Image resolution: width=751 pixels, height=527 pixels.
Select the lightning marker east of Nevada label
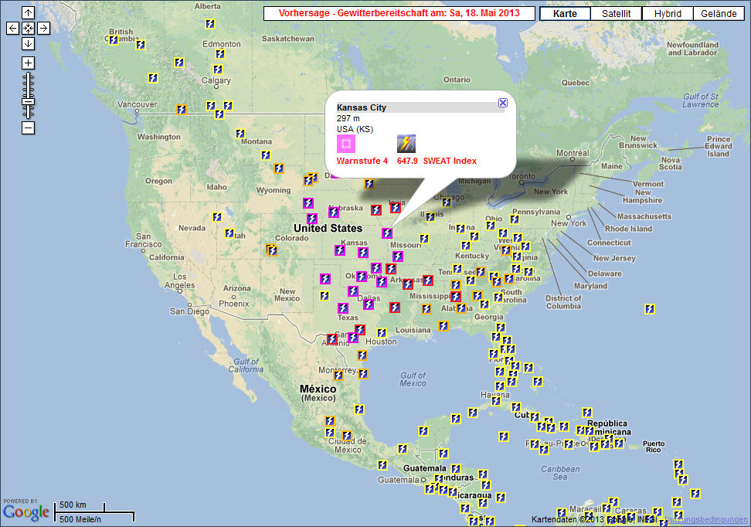click(217, 217)
